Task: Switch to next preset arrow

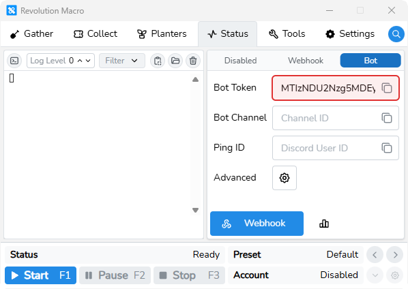Action: [x=395, y=255]
